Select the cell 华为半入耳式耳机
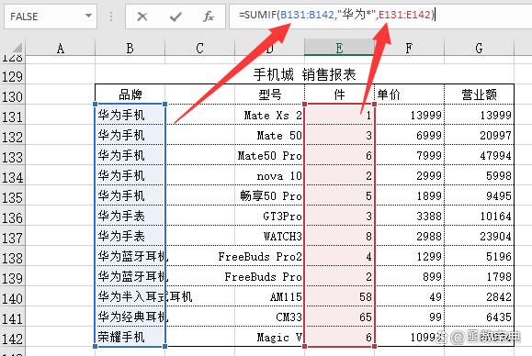This screenshot has width=532, height=356. pyautogui.click(x=130, y=296)
